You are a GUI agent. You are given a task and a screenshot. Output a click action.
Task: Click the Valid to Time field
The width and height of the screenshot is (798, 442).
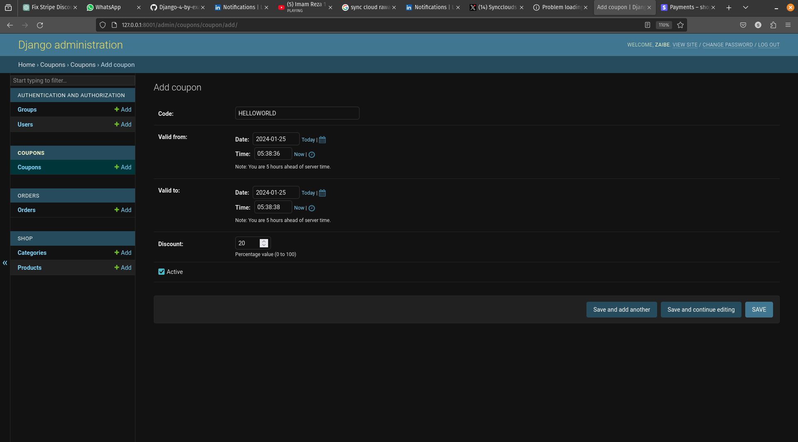273,207
